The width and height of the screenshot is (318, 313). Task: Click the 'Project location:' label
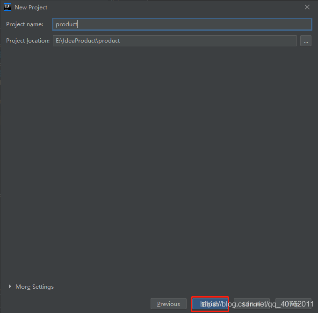[x=28, y=41]
